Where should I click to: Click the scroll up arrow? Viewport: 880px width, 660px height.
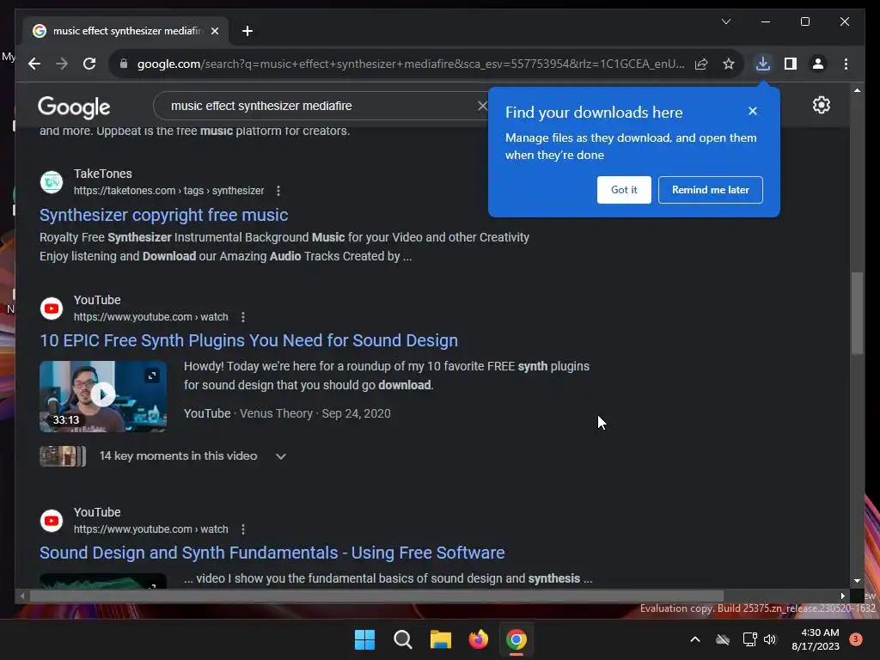[x=857, y=90]
